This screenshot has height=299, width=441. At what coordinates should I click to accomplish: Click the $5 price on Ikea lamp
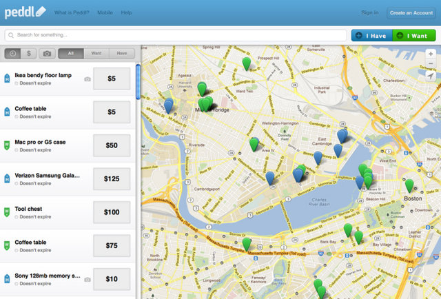tap(112, 79)
